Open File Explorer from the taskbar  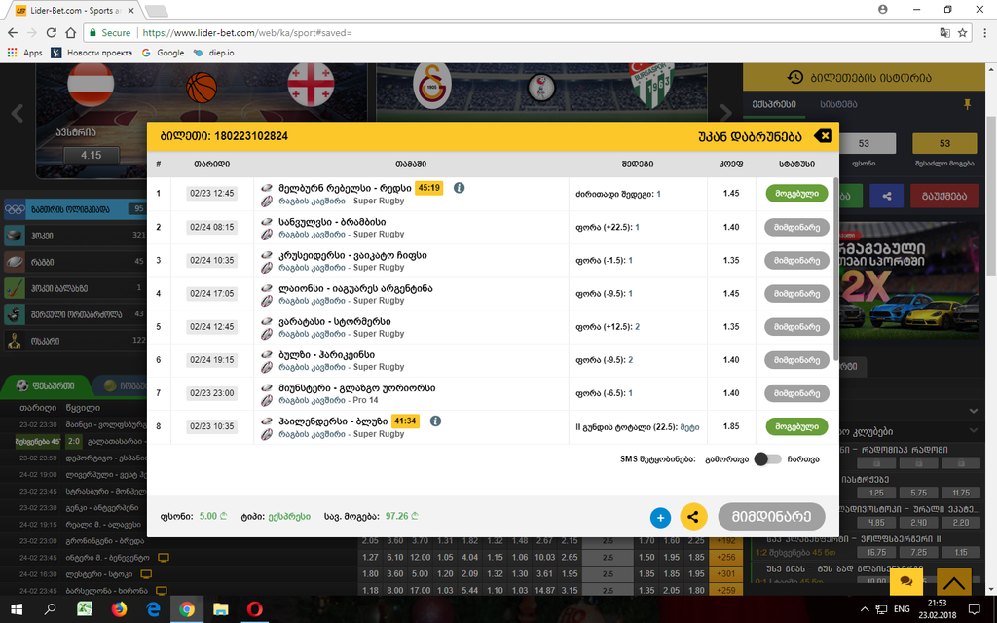[221, 609]
